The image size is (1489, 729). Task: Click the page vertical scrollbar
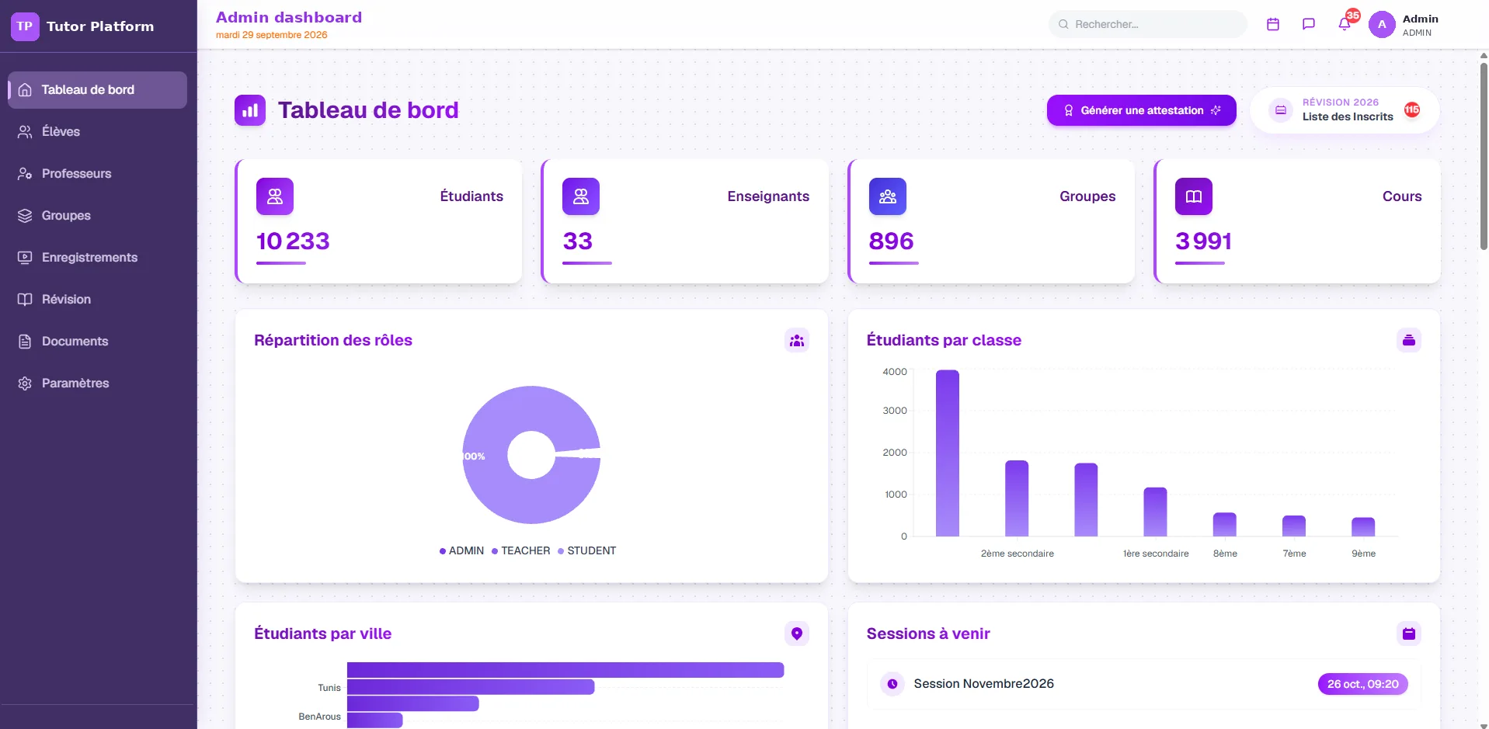coord(1484,155)
